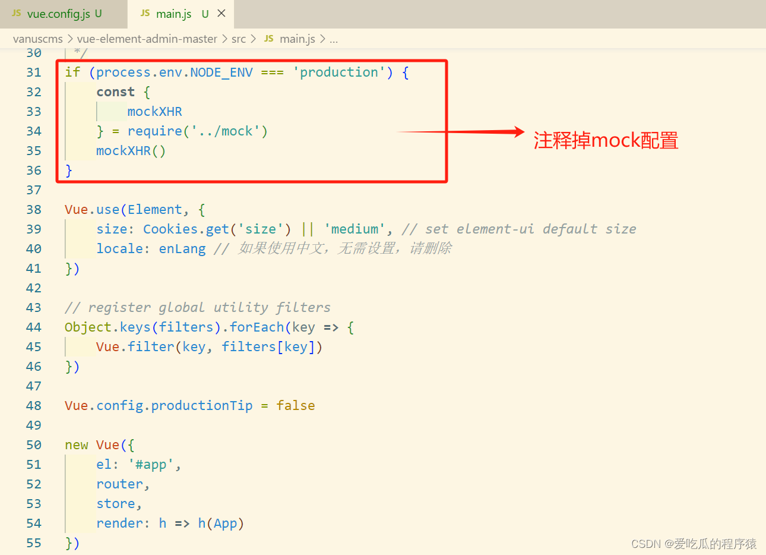Expand the vanuscms breadcrumb entry

point(37,39)
